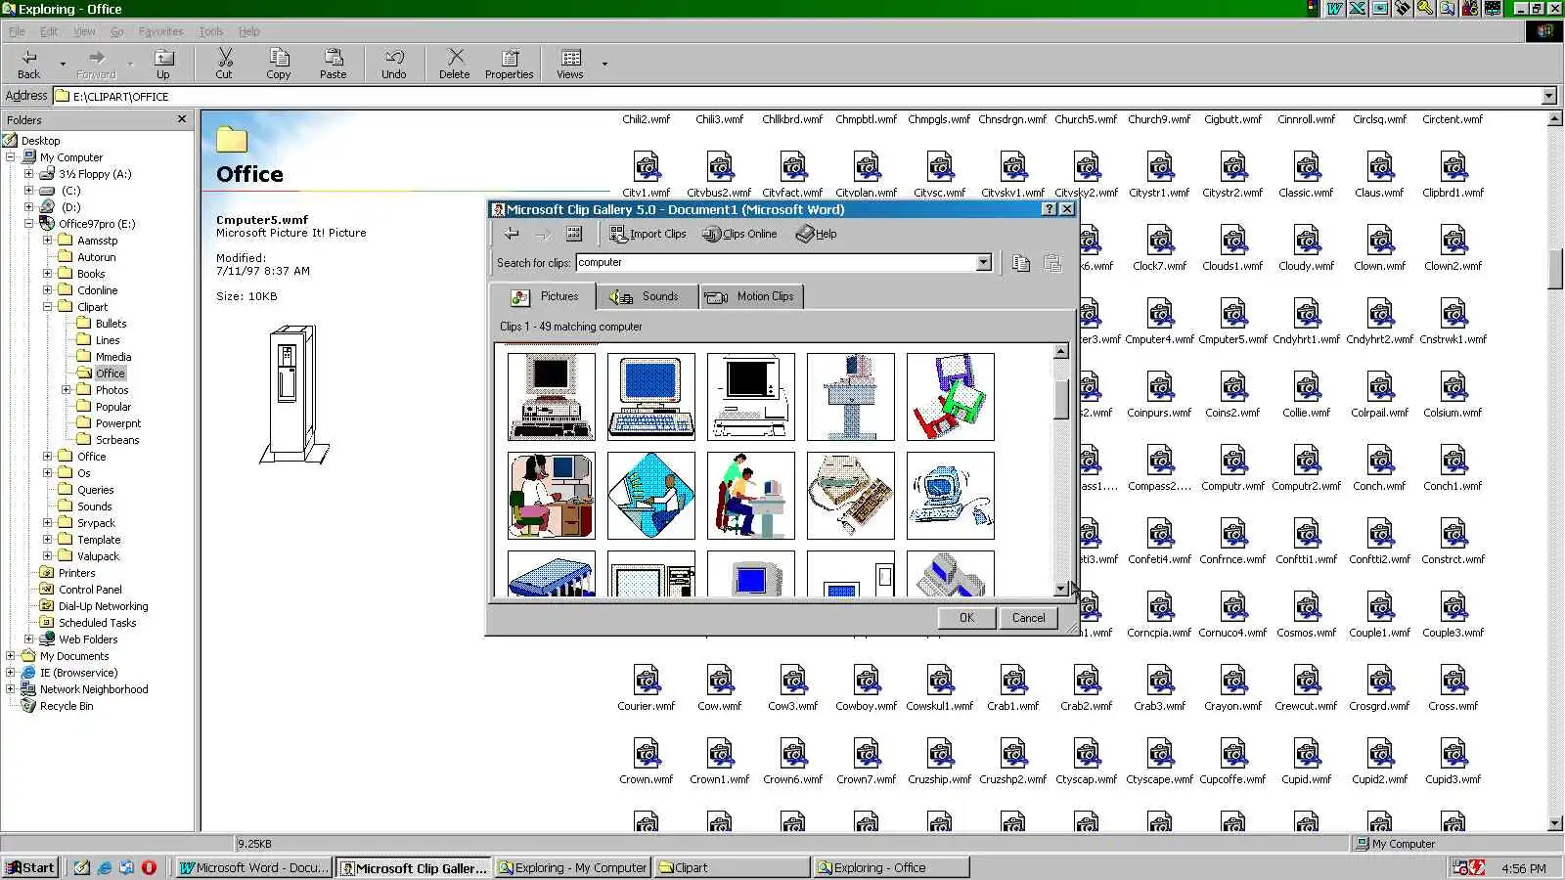Select the Clown.wmf file icon
The image size is (1565, 880).
click(x=1380, y=241)
